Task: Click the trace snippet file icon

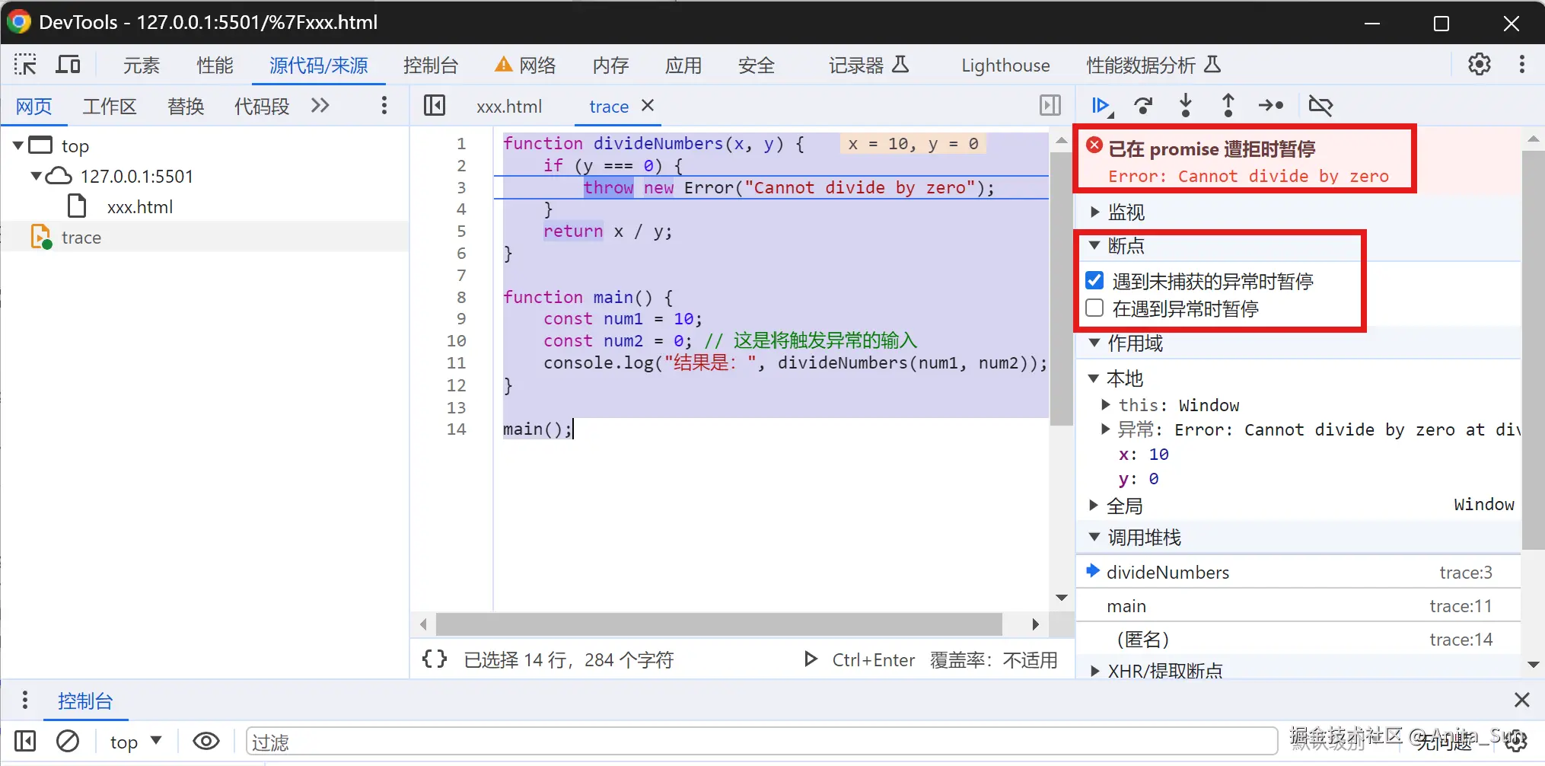Action: (41, 237)
